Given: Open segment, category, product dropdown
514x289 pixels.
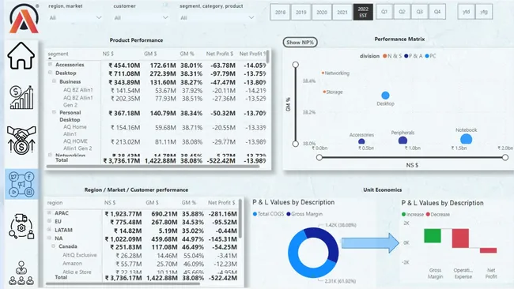Looking at the screenshot, I should pyautogui.click(x=217, y=17).
